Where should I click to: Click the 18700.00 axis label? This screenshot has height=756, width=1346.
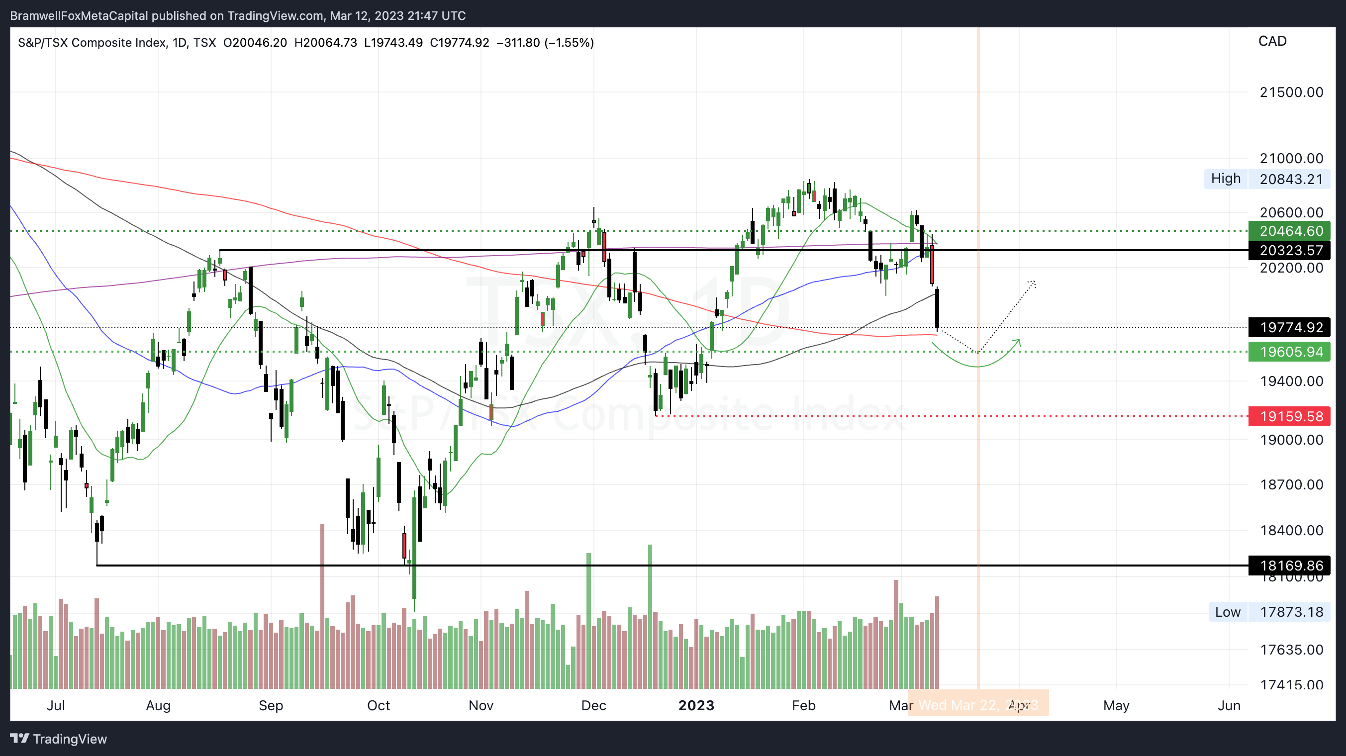1291,485
